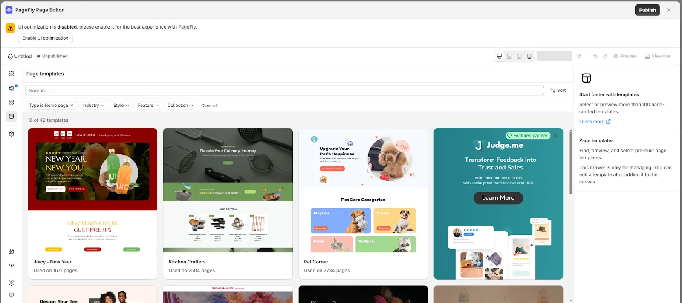Click the template list vertical scrollbar
This screenshot has width=682, height=303.
[571, 163]
